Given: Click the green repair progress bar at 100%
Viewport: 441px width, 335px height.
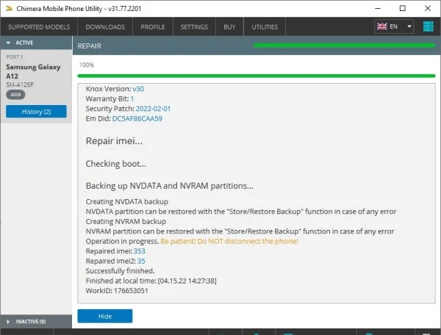Looking at the screenshot, I should point(257,75).
